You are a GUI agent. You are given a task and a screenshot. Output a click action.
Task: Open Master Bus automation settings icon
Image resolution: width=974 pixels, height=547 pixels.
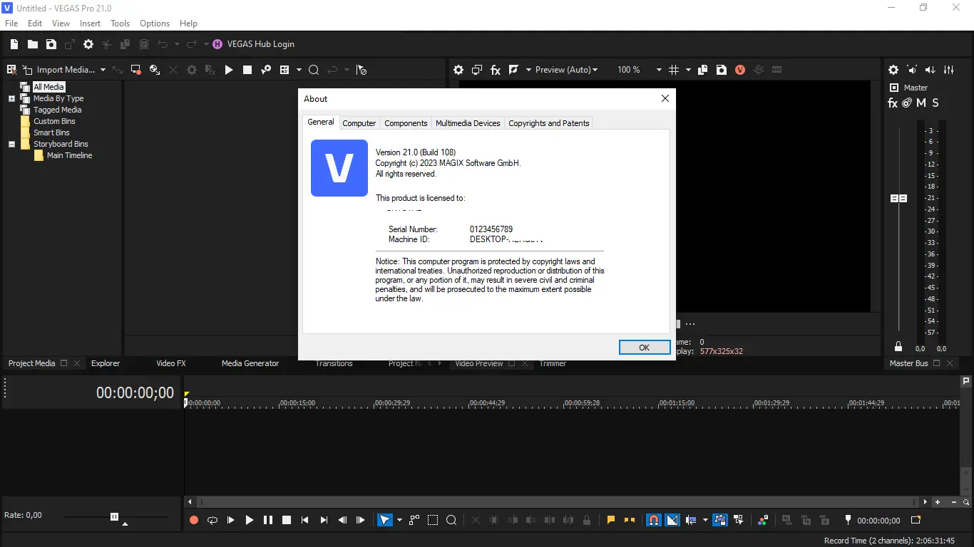click(x=907, y=103)
